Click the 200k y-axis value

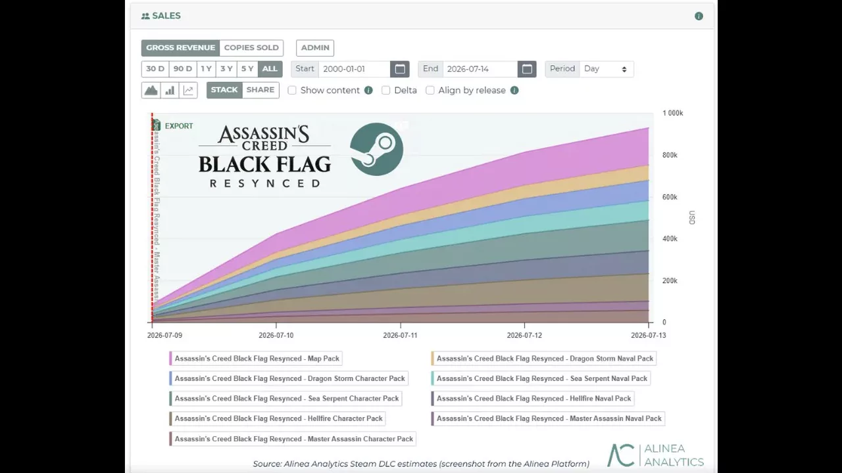point(670,281)
